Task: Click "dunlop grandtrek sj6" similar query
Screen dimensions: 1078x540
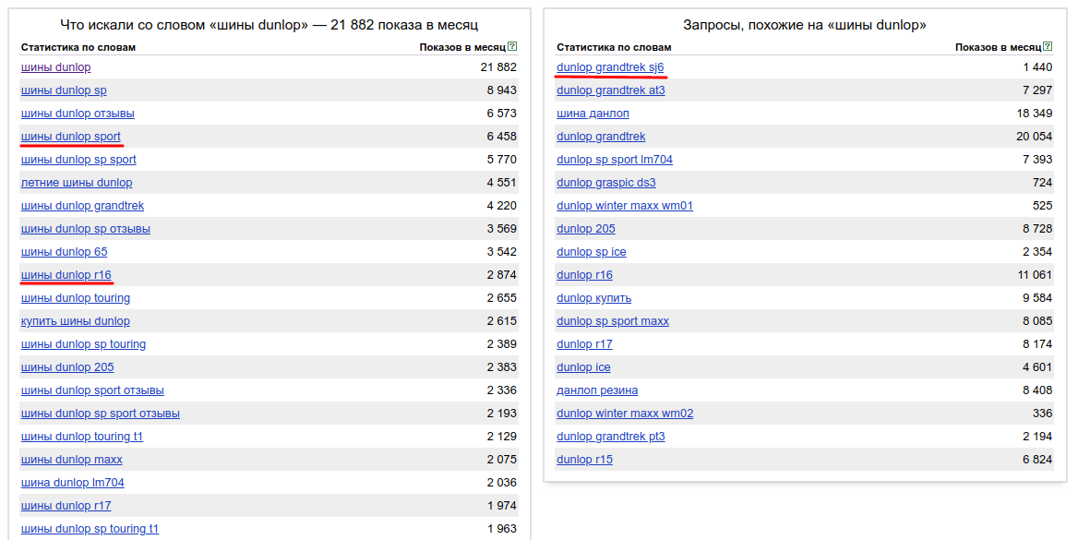Action: click(610, 67)
